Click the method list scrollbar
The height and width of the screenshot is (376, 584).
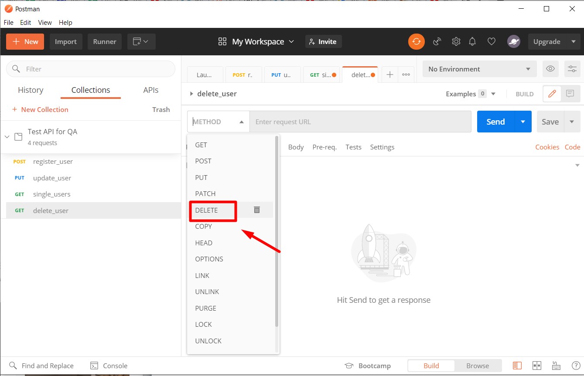(277, 231)
